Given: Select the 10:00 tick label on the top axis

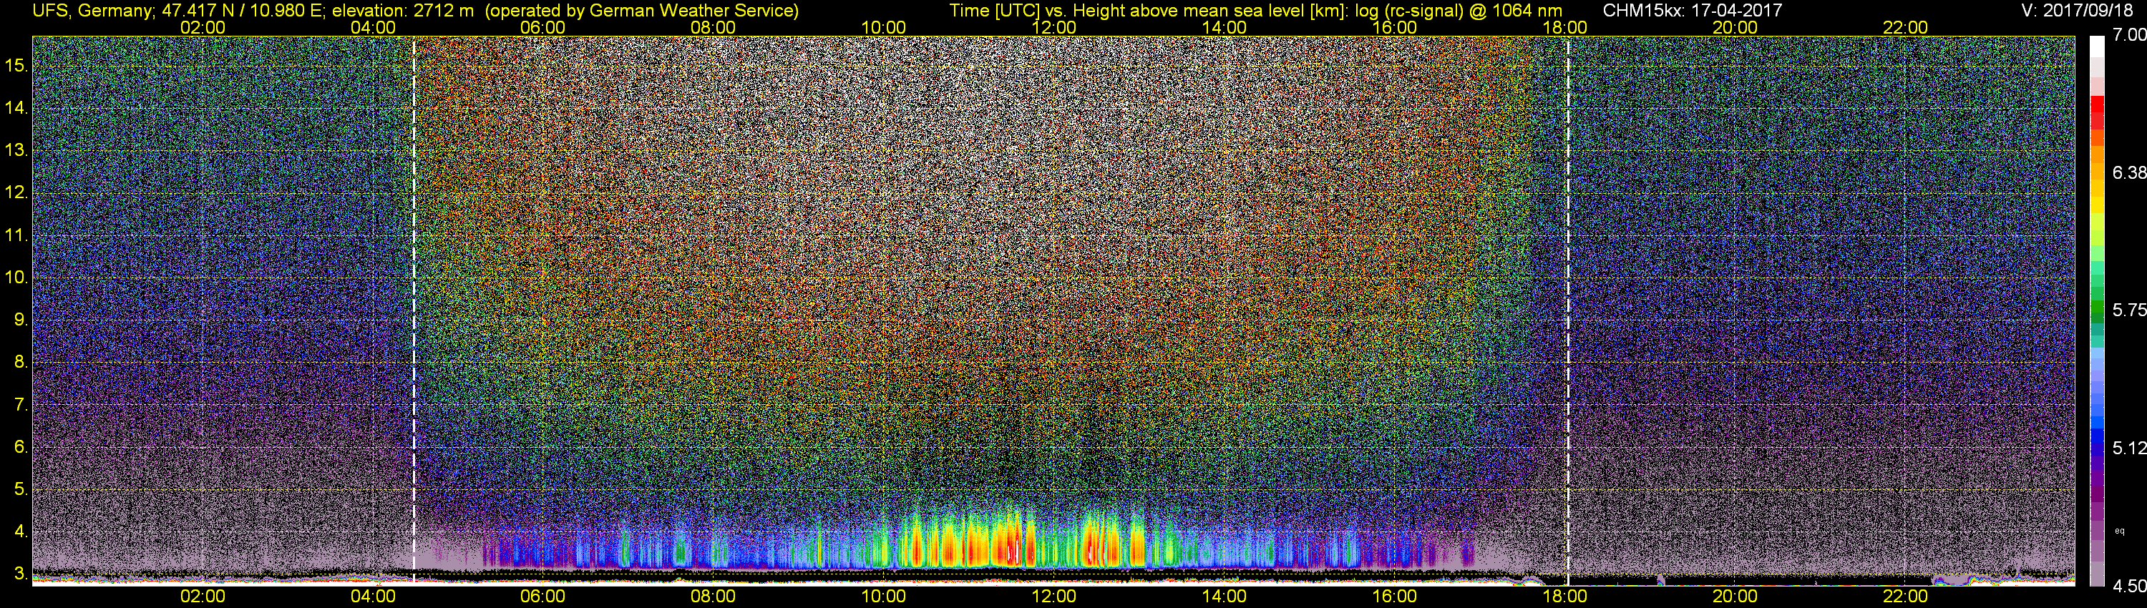Looking at the screenshot, I should pyautogui.click(x=883, y=27).
